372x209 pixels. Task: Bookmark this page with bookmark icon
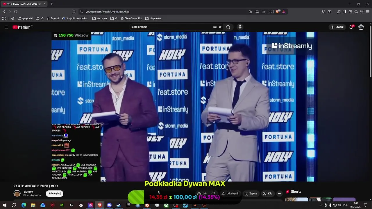tap(74, 12)
